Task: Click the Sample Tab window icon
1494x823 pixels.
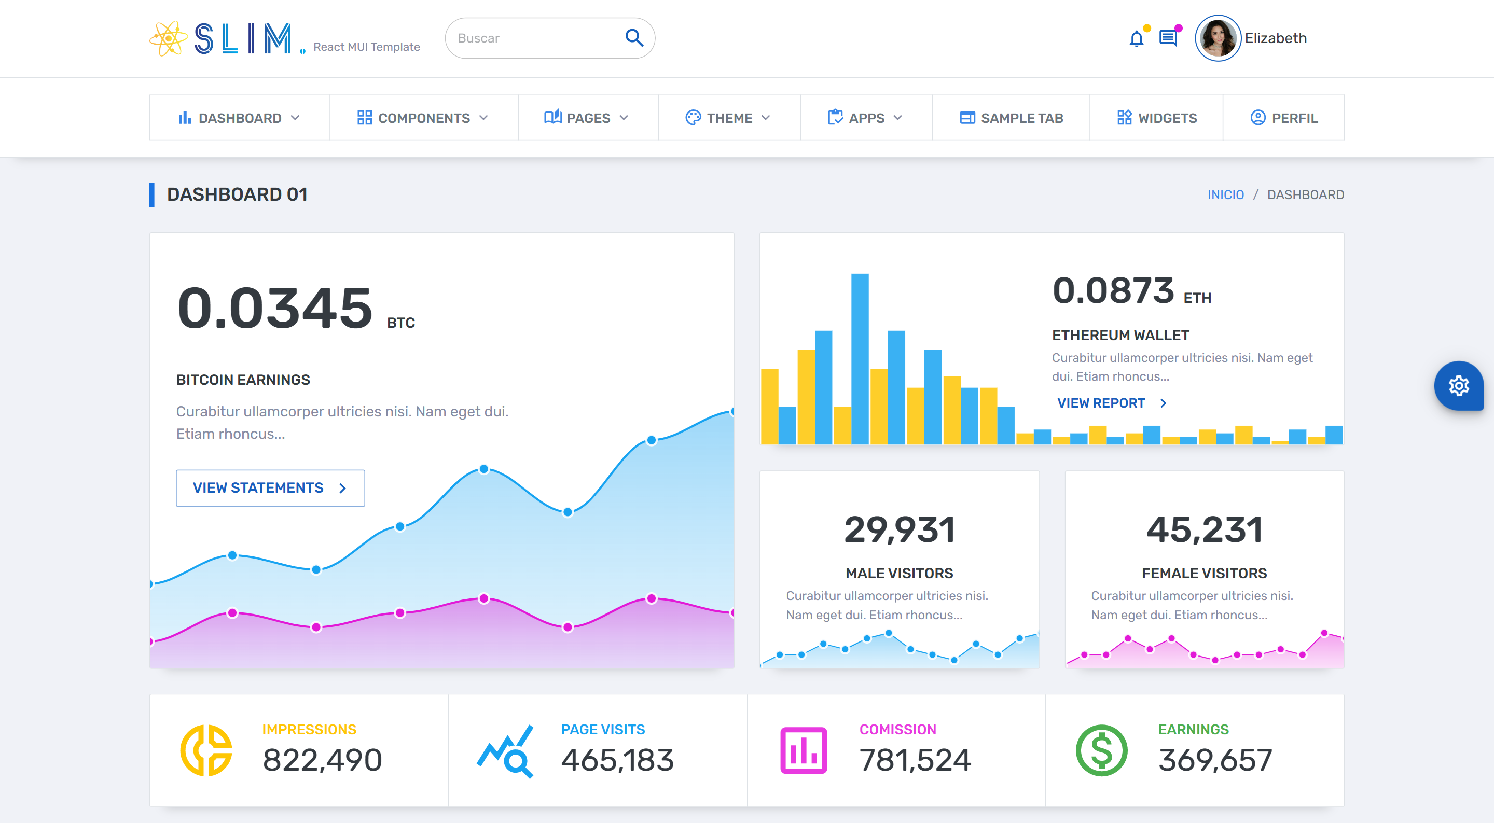Action: (967, 118)
